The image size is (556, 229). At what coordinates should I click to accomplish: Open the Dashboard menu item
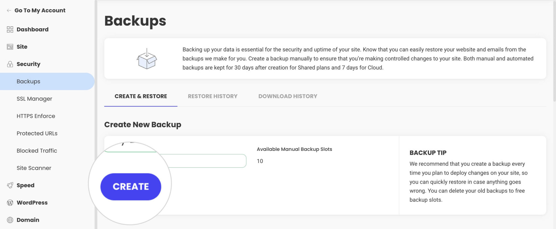(x=32, y=30)
